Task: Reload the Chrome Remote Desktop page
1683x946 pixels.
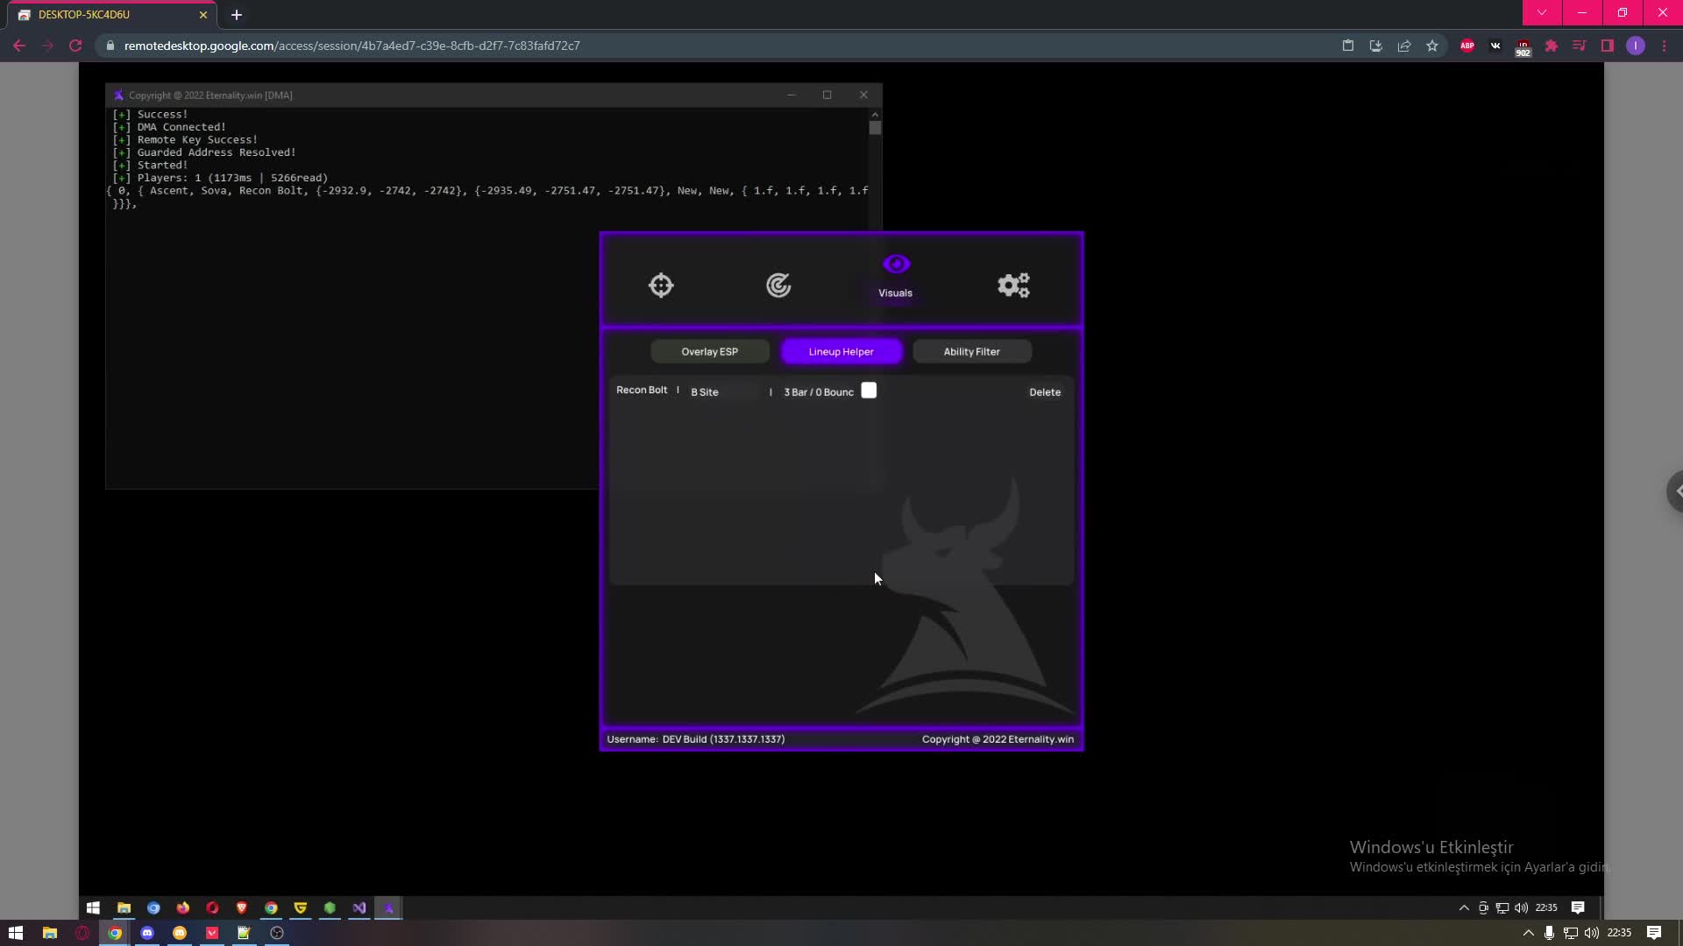Action: pos(75,46)
